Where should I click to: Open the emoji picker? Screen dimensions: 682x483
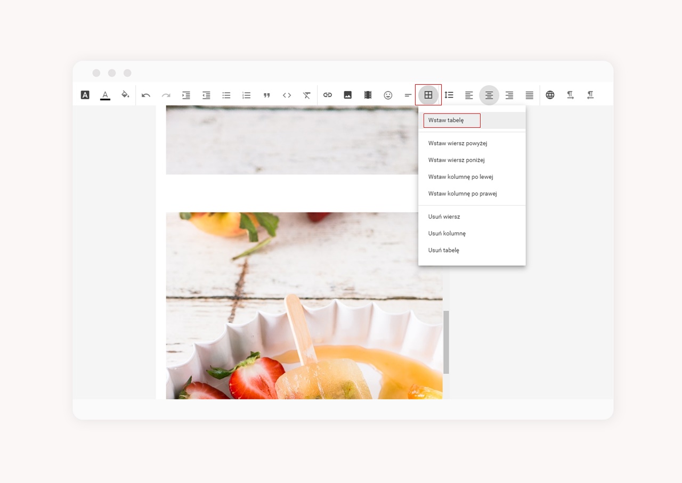pos(388,95)
